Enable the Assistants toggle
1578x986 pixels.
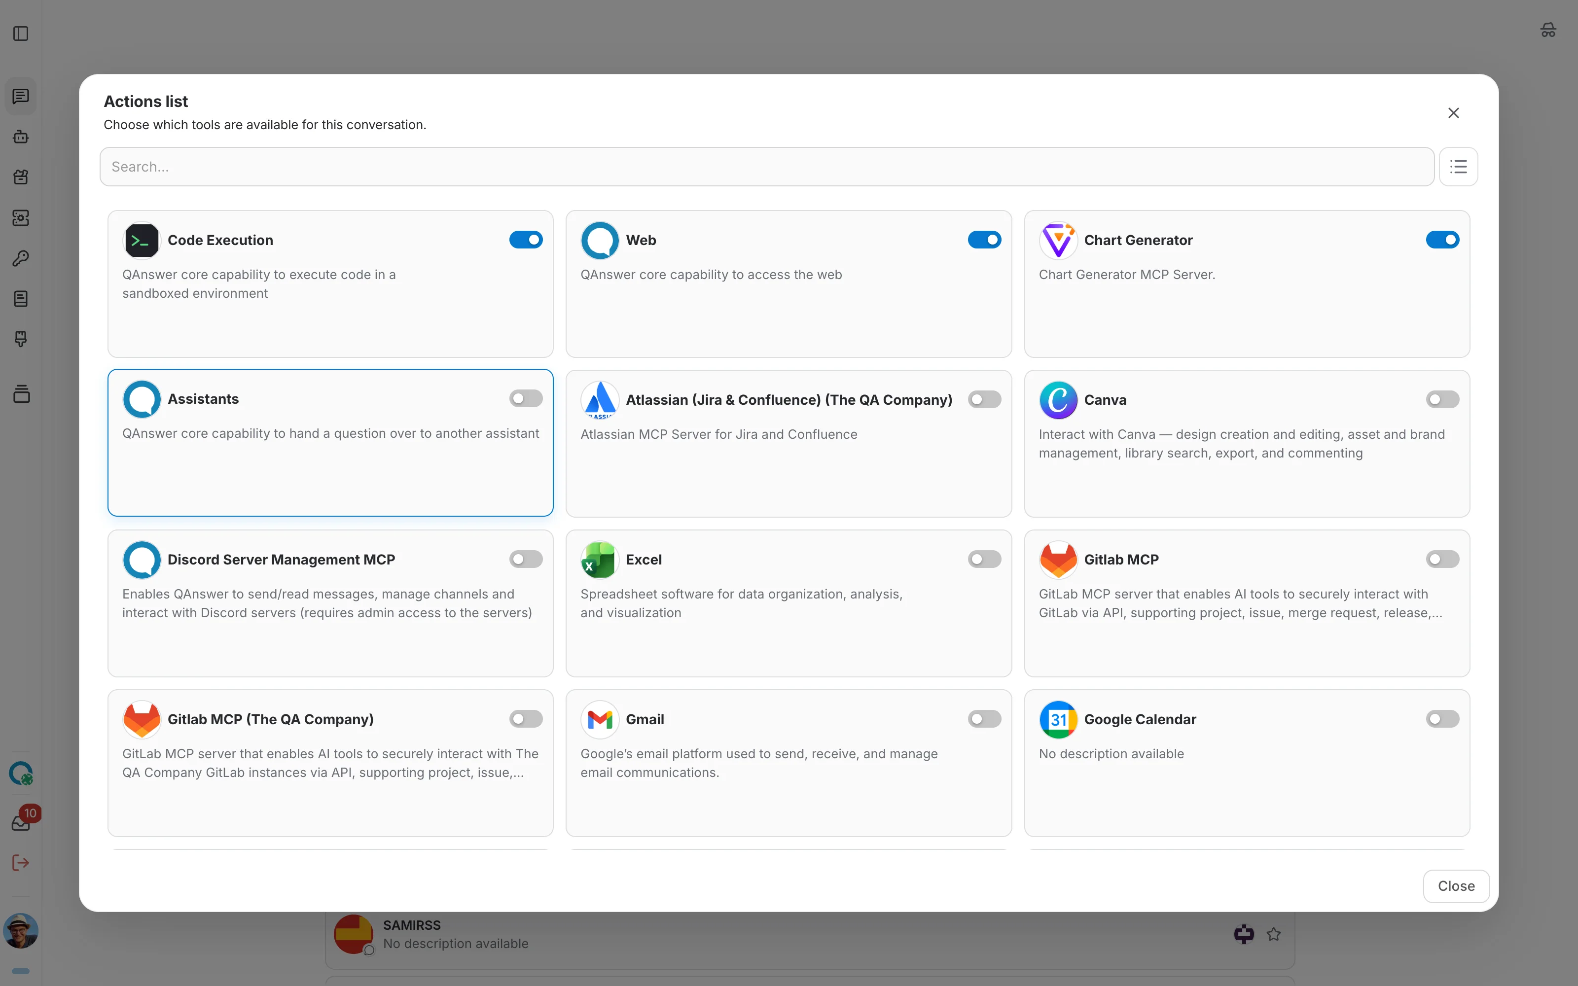coord(526,398)
